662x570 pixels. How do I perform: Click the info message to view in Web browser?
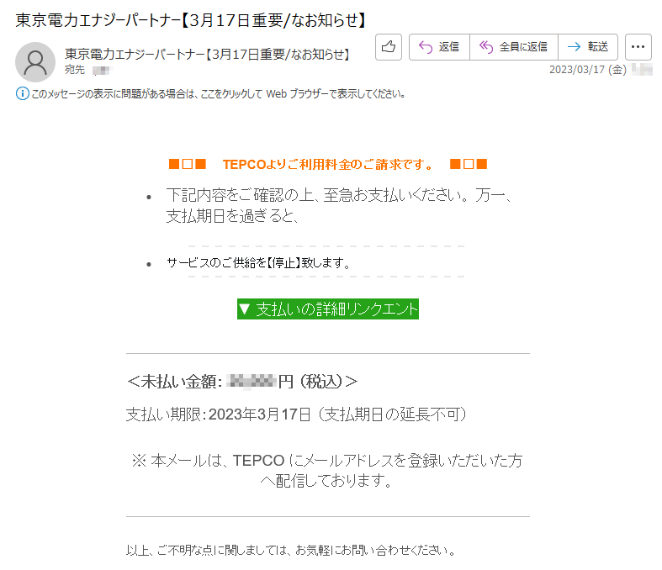coord(218,93)
